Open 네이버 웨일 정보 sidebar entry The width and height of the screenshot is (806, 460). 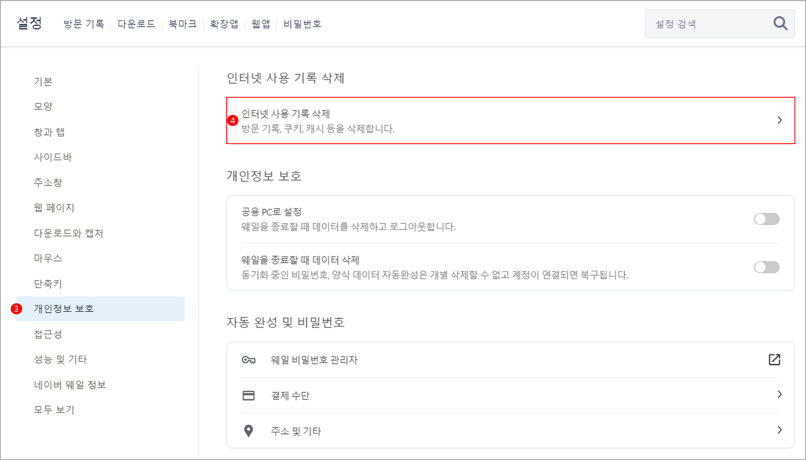click(70, 385)
